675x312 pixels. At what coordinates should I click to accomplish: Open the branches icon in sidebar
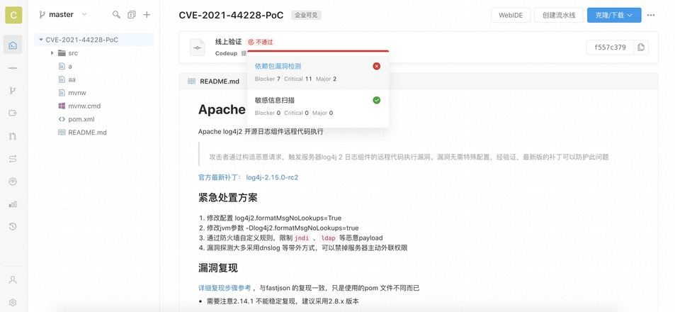coord(13,91)
